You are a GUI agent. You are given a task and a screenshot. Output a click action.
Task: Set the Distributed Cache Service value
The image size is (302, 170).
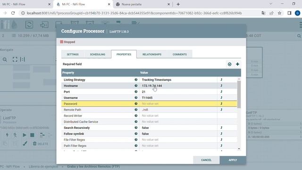tap(178, 121)
